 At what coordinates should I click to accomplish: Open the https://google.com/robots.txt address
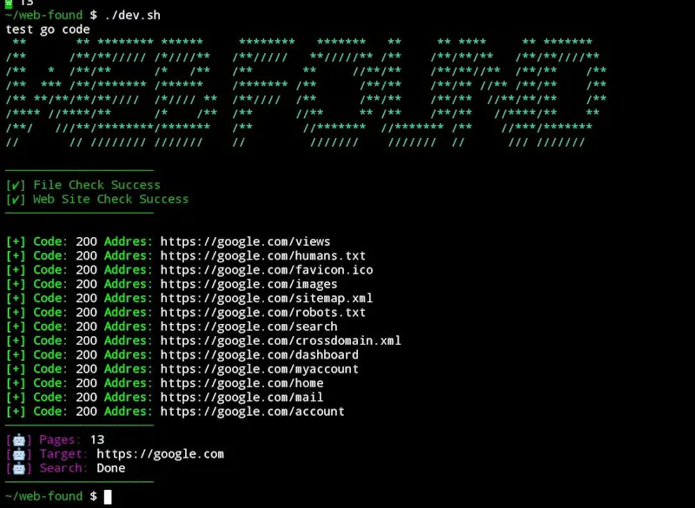click(263, 313)
